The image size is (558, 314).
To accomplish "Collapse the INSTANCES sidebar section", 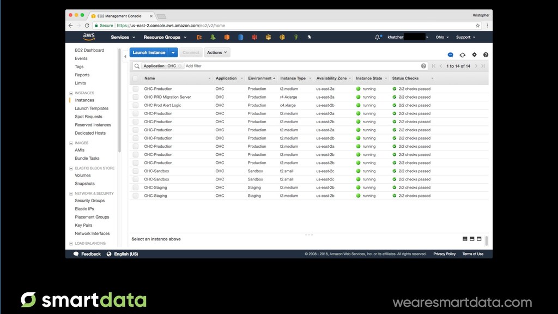I will [x=71, y=93].
